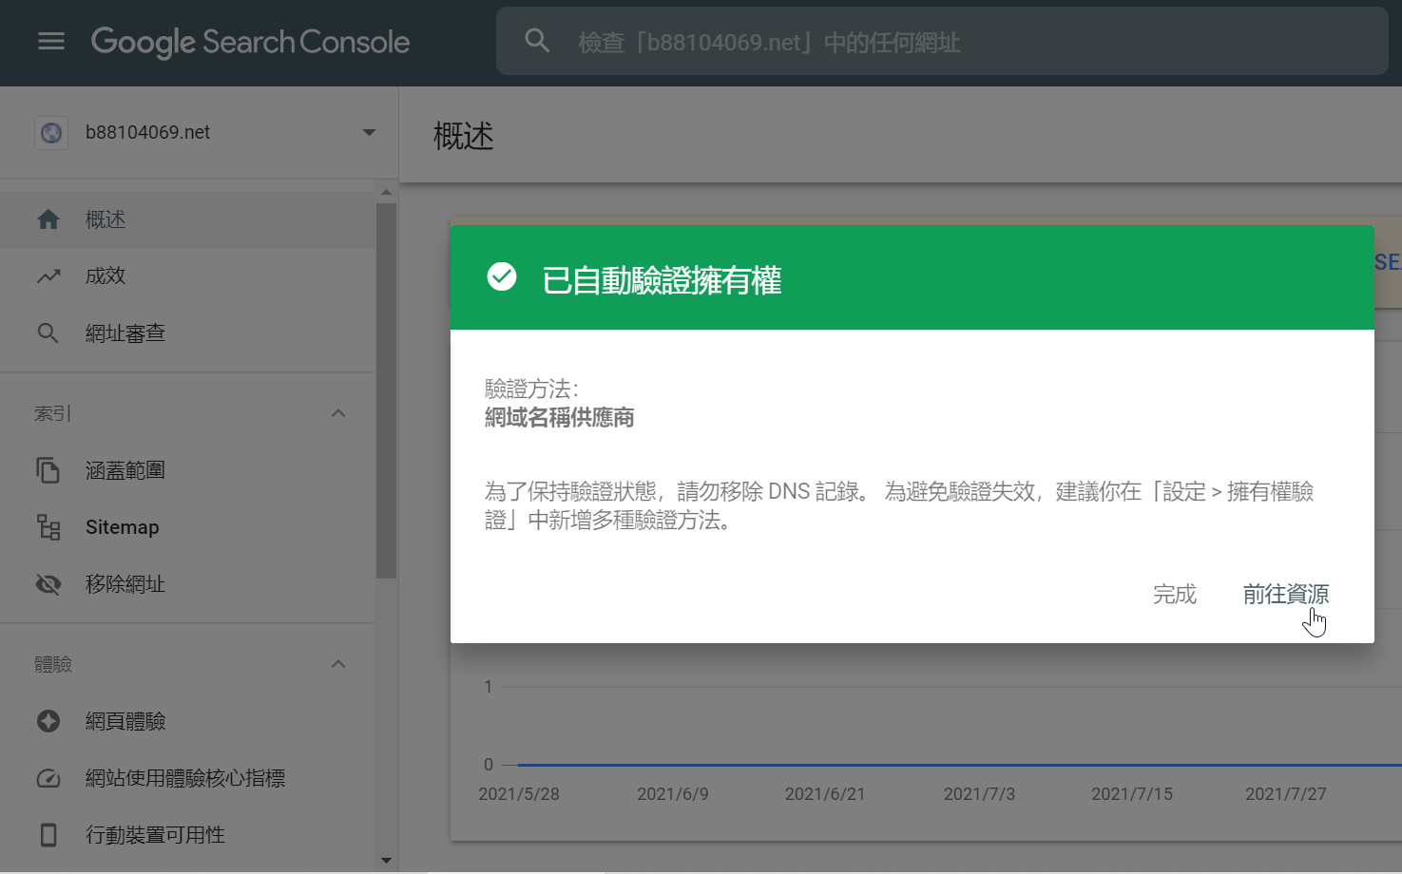Click the 網域名稱供應商 verification method text
The height and width of the screenshot is (874, 1402).
click(x=560, y=418)
